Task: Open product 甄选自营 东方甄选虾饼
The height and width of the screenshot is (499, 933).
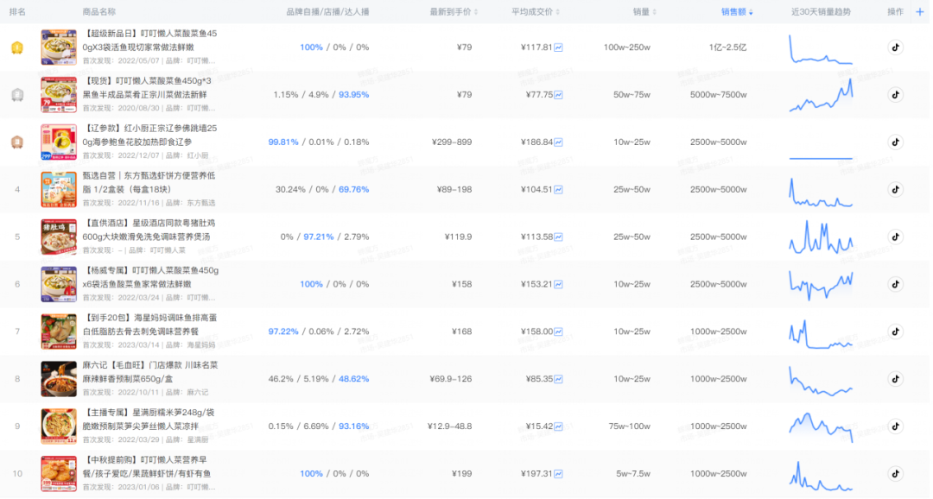Action: (x=149, y=182)
